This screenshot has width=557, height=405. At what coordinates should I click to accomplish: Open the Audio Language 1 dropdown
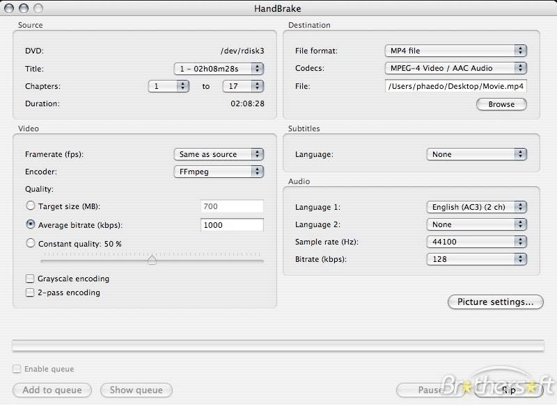(x=476, y=207)
